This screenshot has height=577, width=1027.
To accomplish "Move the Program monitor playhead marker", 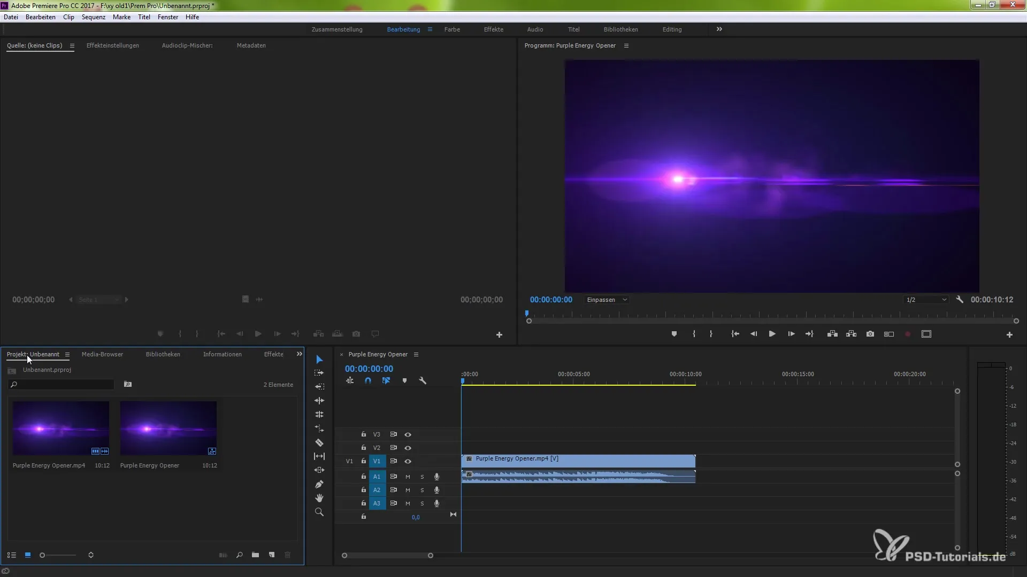I will (x=527, y=314).
